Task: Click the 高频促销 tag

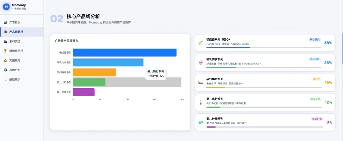Action: point(314,59)
